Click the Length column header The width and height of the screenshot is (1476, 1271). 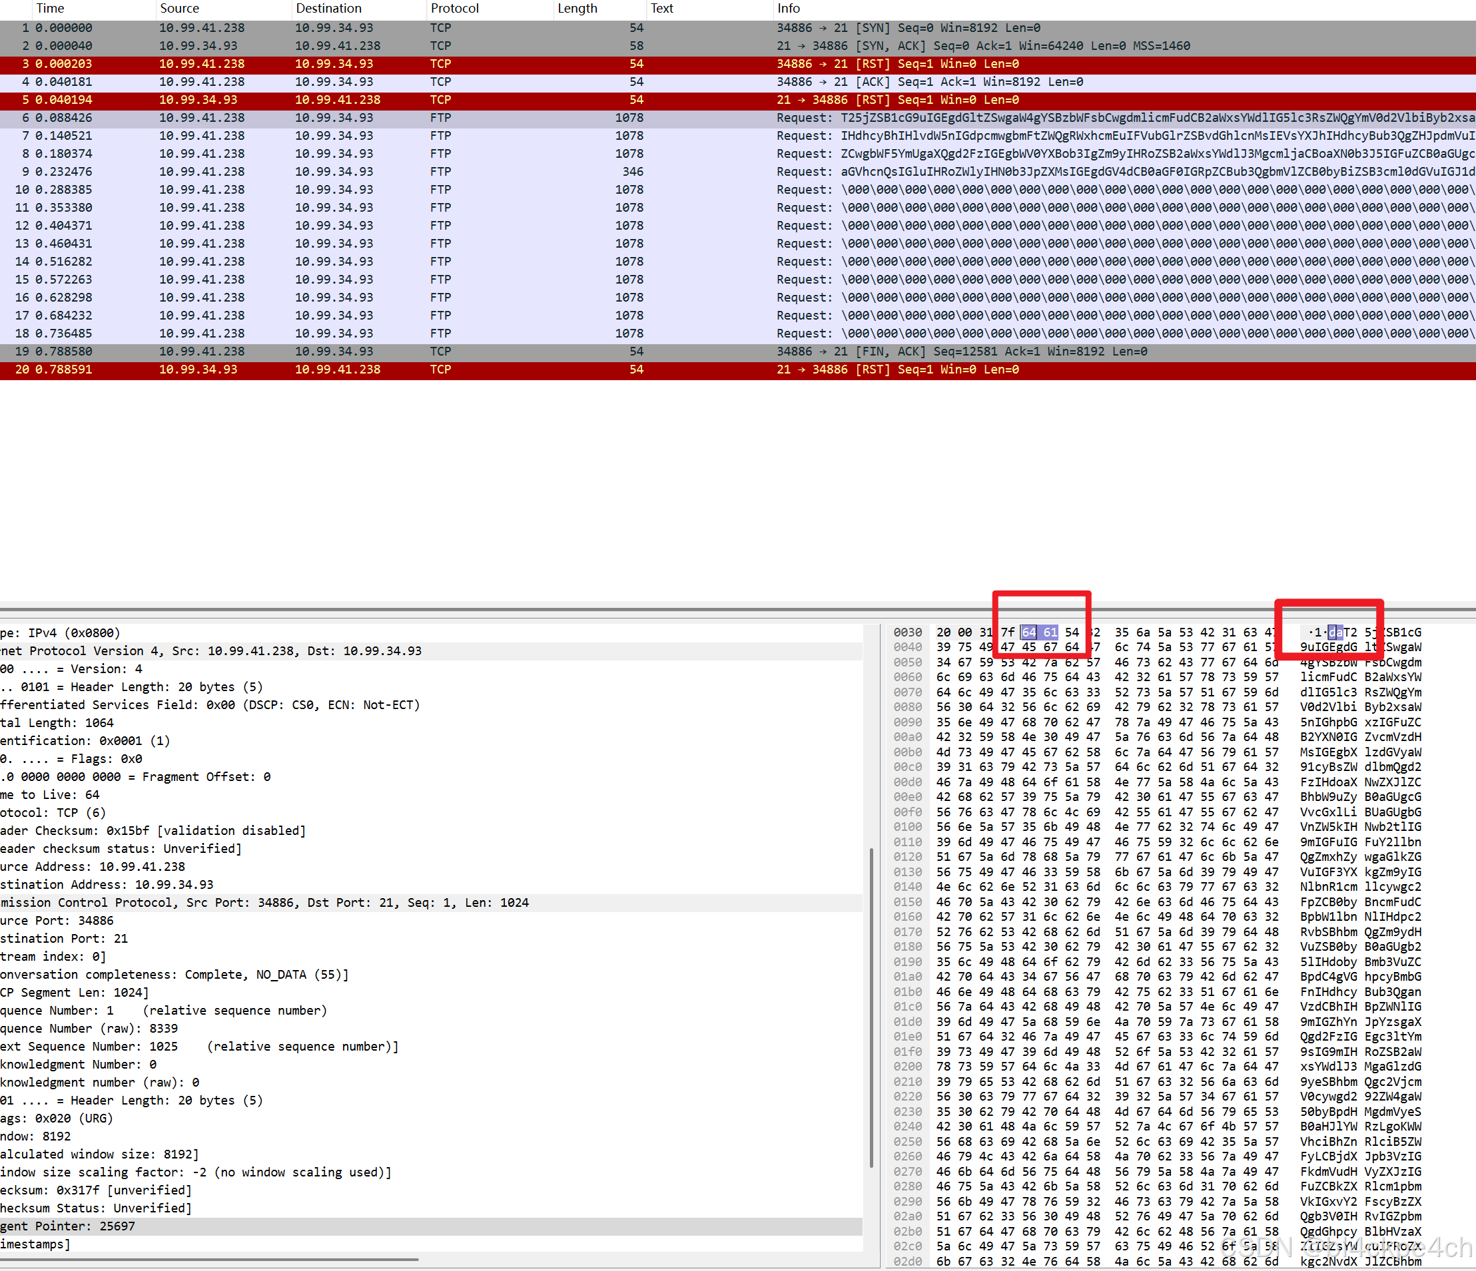(x=577, y=9)
